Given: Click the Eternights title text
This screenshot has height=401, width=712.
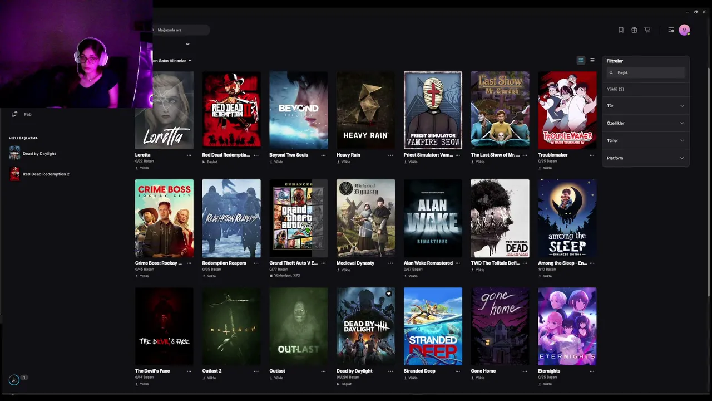Looking at the screenshot, I should (550, 371).
